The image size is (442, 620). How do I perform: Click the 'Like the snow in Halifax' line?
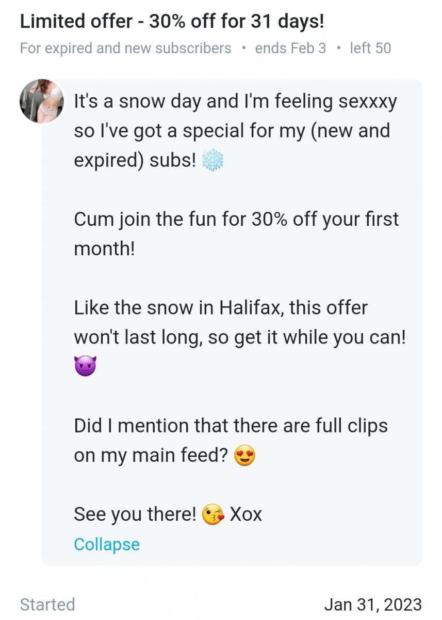pos(221,308)
